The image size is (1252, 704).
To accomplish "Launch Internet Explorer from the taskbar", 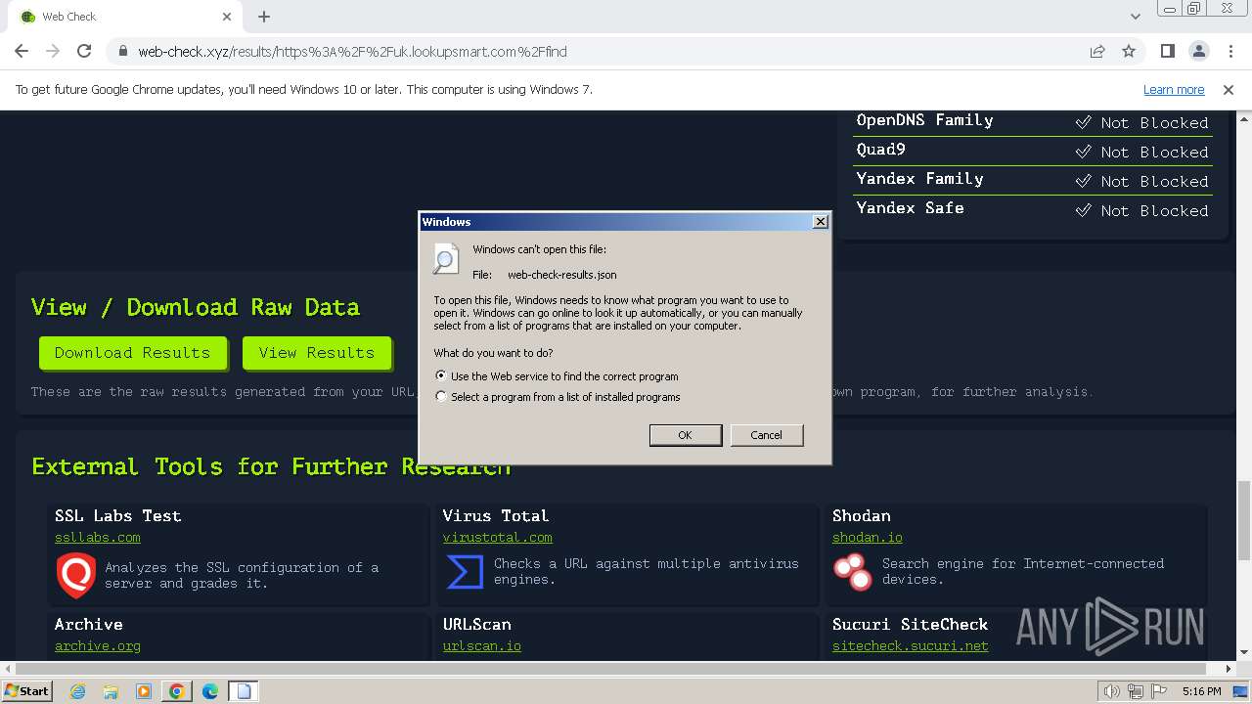I will click(x=78, y=691).
